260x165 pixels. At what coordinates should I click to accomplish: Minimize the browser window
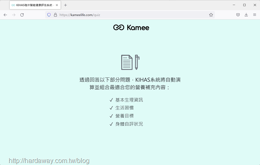click(x=234, y=5)
